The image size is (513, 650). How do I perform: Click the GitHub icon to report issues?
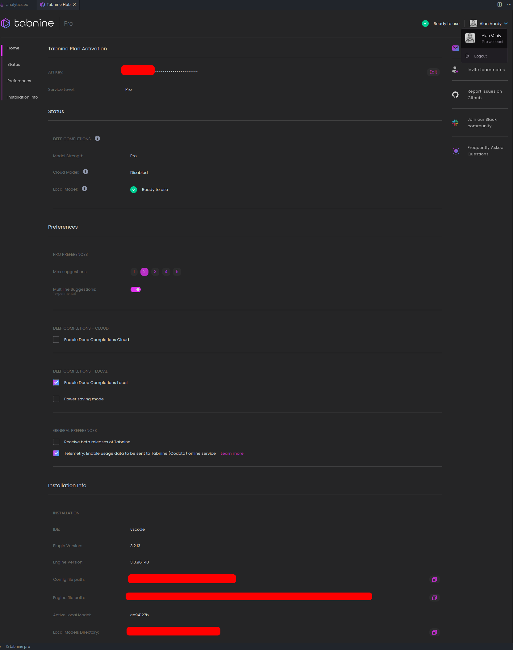(x=456, y=95)
